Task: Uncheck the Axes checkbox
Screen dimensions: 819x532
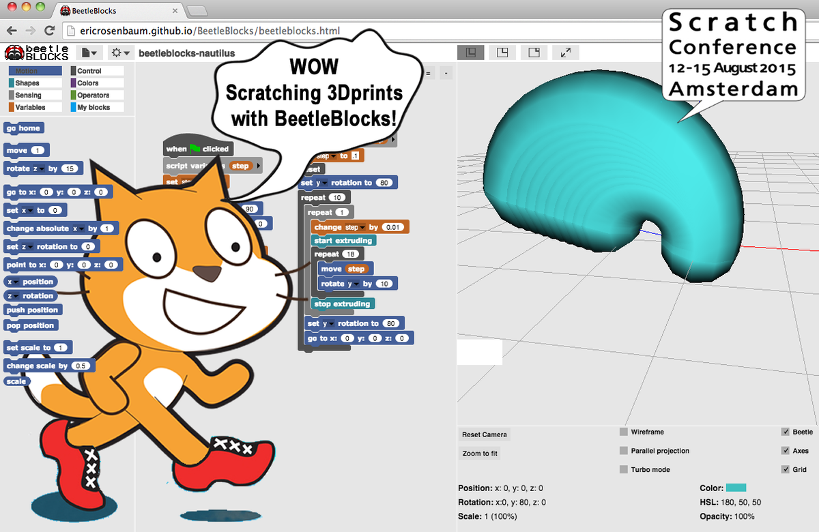Action: (786, 451)
